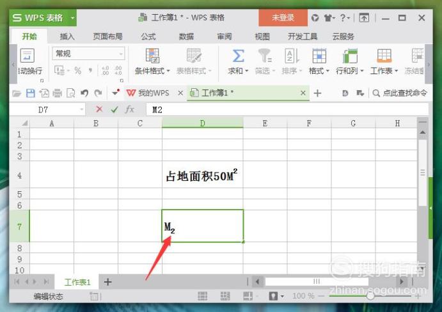Click the formula bar showing M2
Screen dimensions: 442x312
[x=288, y=109]
